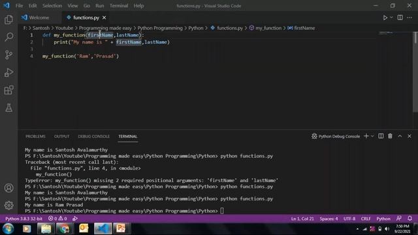Place cursor in terminal input prompt
The image size is (418, 235).
222,211
